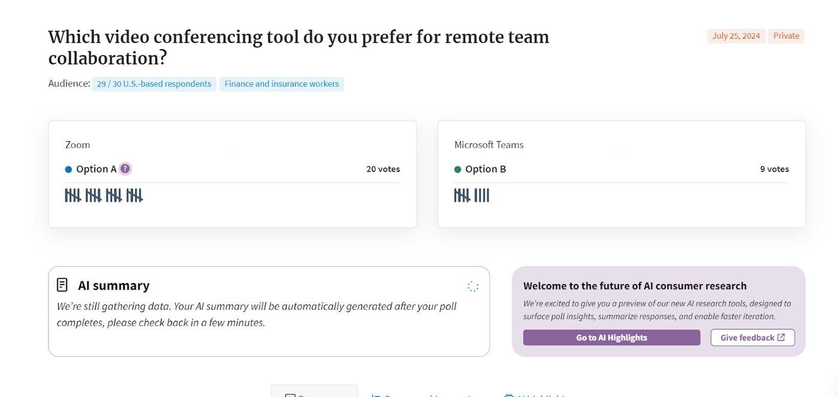
Task: Click the 'Audience:' label
Action: click(69, 84)
